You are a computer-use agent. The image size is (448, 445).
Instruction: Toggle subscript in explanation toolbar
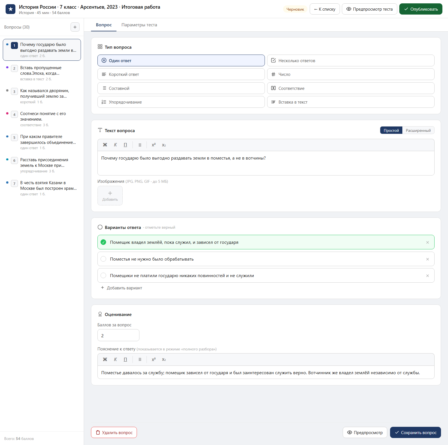point(164,360)
